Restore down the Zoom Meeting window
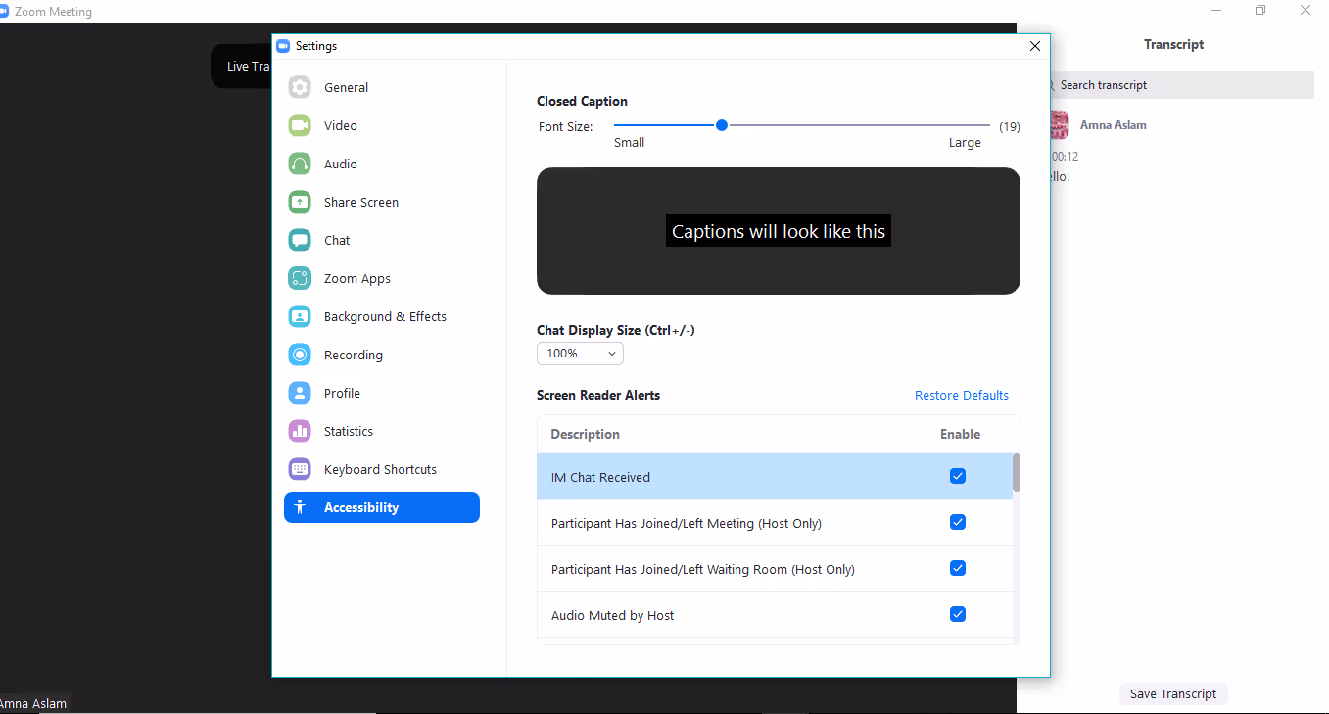1329x714 pixels. (1260, 11)
